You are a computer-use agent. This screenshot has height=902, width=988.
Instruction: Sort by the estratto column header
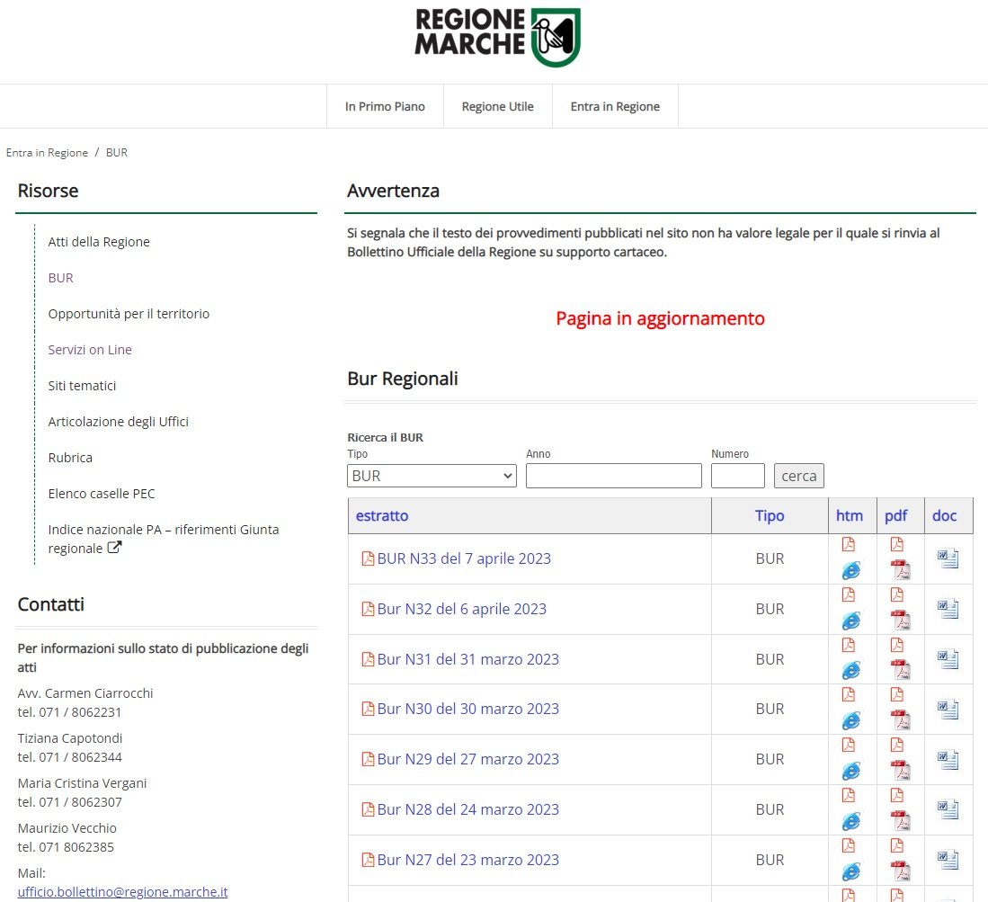pos(382,515)
